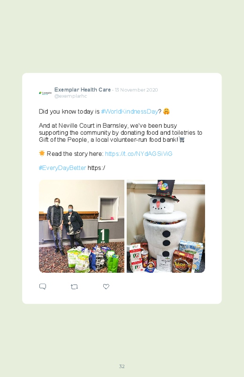Click the green number 1 sign in left photo
Screen dimensions: 244x377
[103, 236]
